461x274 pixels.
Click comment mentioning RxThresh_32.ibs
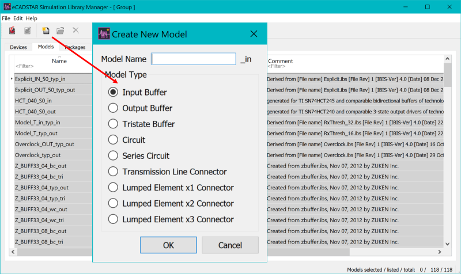point(355,123)
